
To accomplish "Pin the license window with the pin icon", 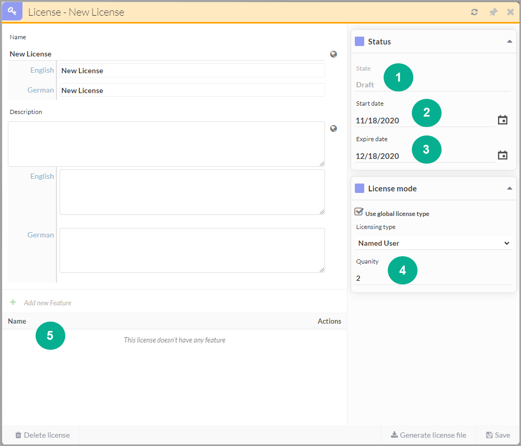I will tap(493, 12).
